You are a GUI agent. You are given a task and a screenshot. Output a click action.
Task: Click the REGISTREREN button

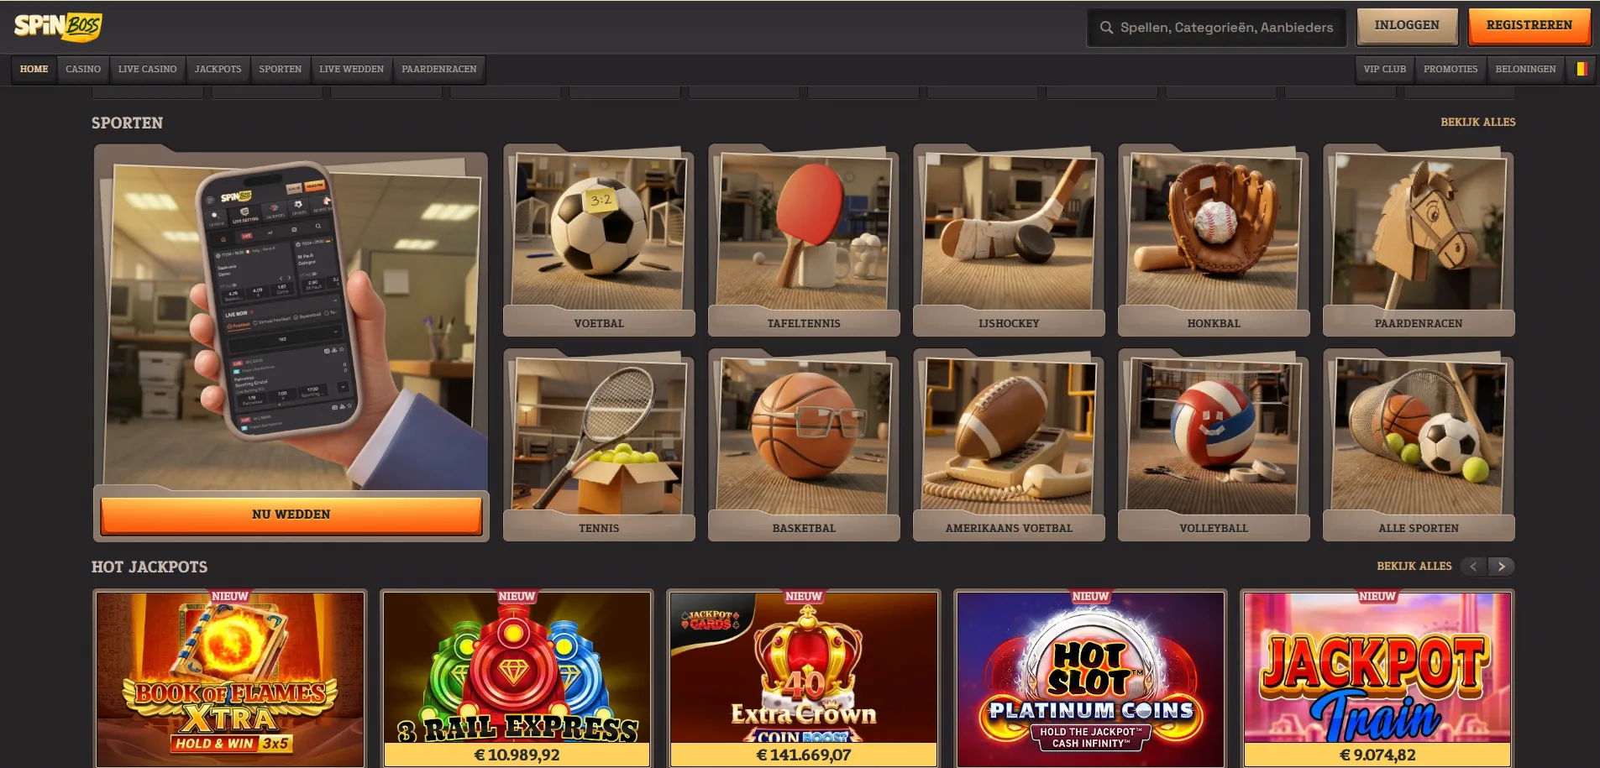pos(1529,25)
